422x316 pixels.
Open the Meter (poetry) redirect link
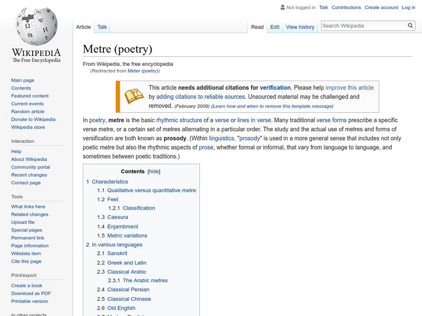pyautogui.click(x=143, y=71)
